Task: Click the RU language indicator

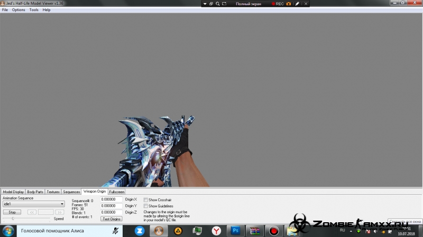Action: pyautogui.click(x=342, y=230)
